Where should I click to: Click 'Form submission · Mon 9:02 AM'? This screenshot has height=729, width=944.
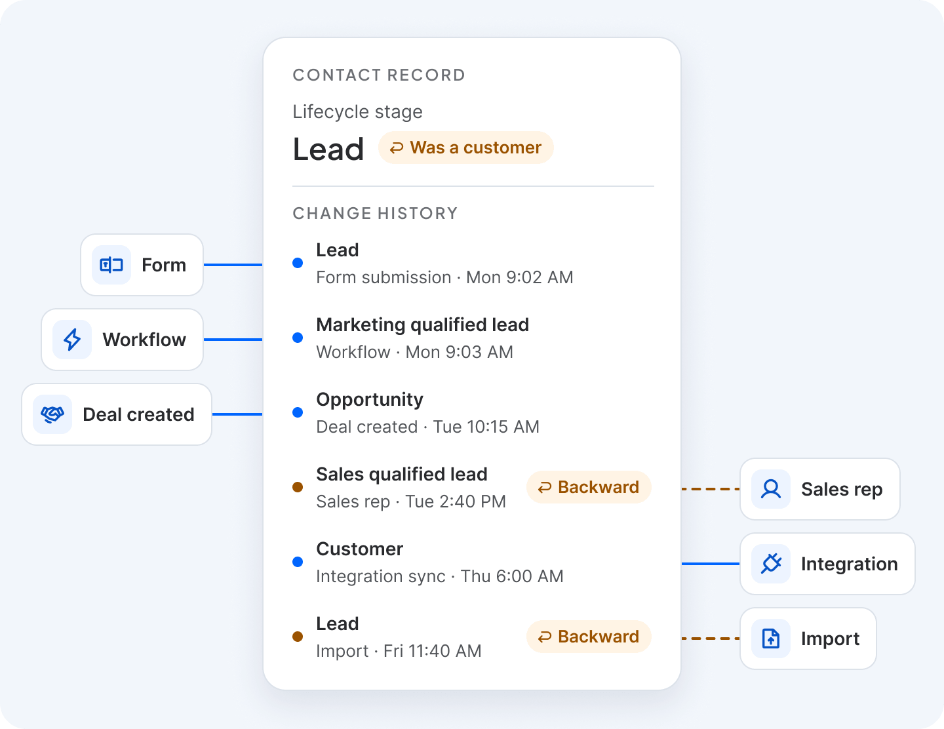444,277
